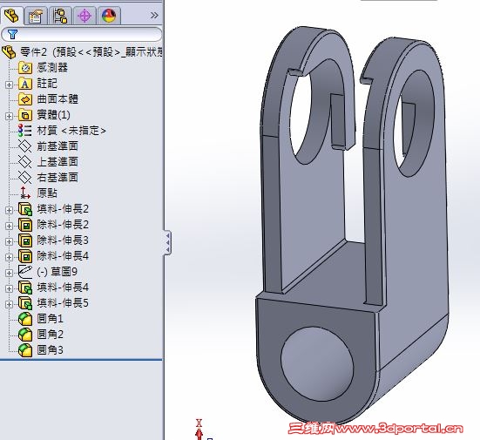Select the 曲面本體 tree item
Screen dimensions: 480x440
pyautogui.click(x=57, y=99)
